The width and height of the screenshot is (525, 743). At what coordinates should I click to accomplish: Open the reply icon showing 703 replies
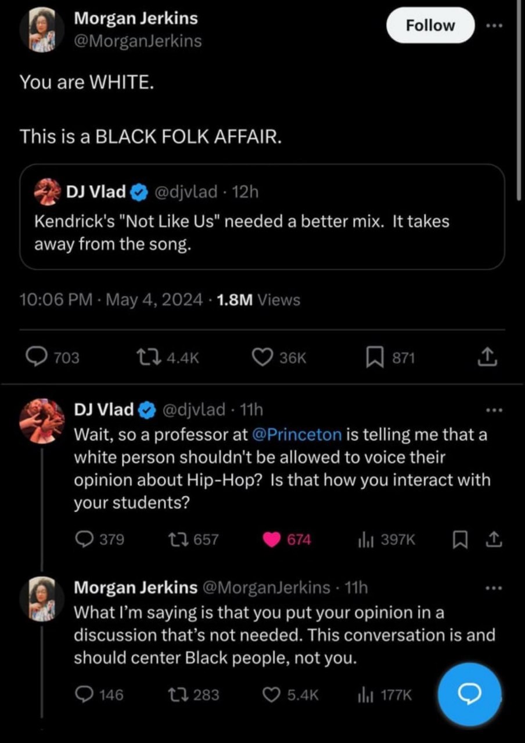click(41, 358)
